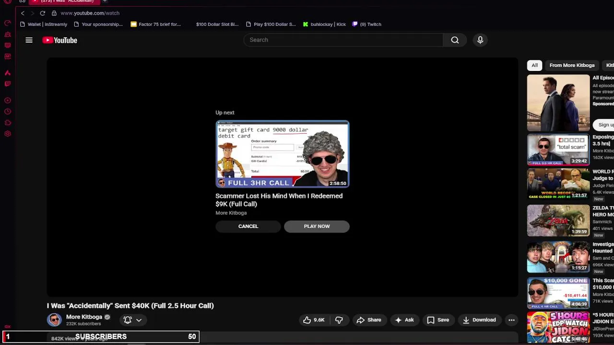Select the 'From More Kitboga' filter chip

coord(572,65)
